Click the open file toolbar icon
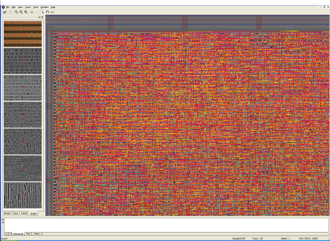 (x=4, y=12)
